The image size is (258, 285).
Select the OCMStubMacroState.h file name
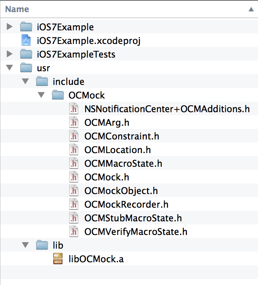(133, 218)
